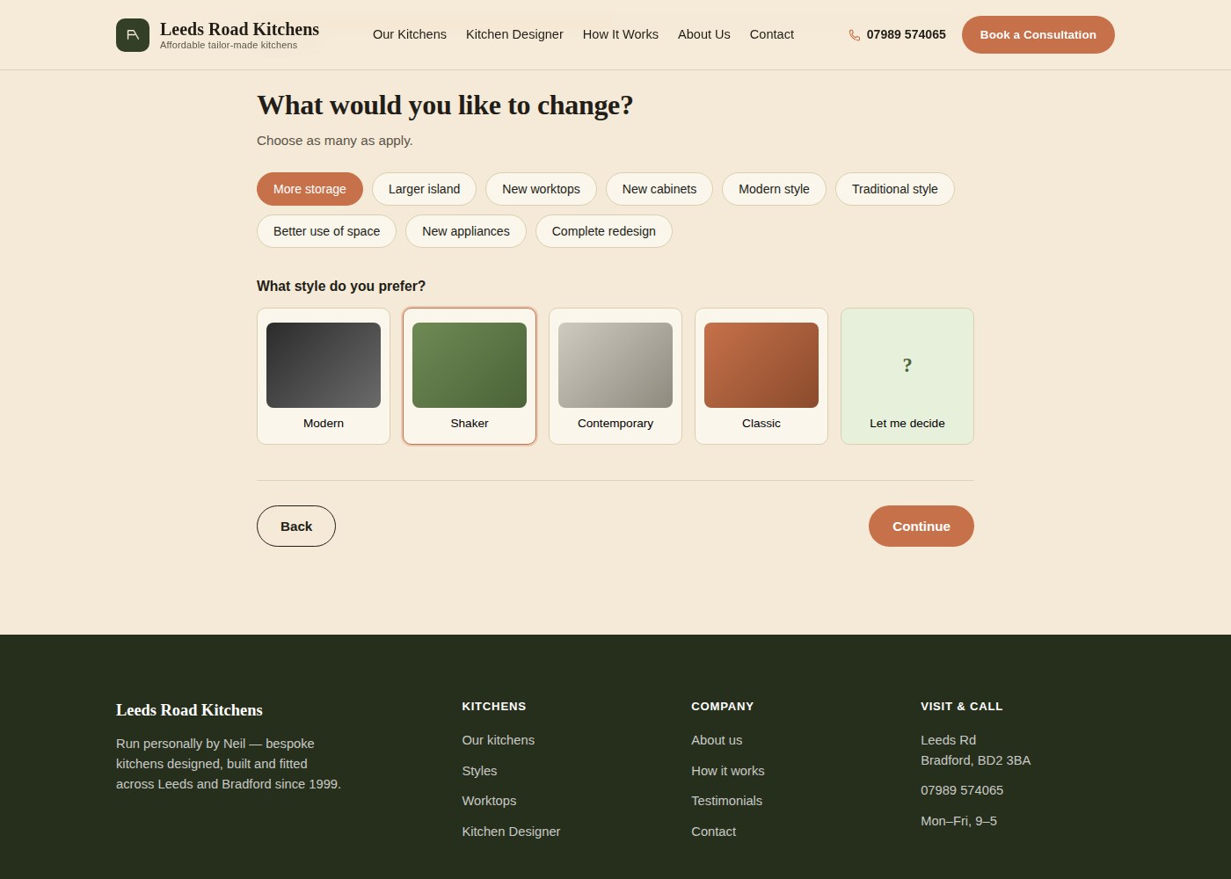
Task: Open Our Kitchens in the top navigation
Action: (x=410, y=34)
